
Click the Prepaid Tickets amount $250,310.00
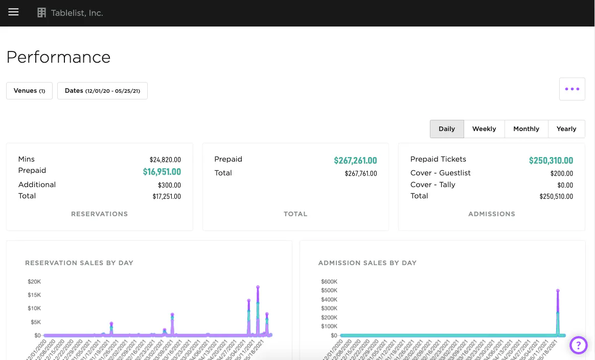(x=551, y=161)
